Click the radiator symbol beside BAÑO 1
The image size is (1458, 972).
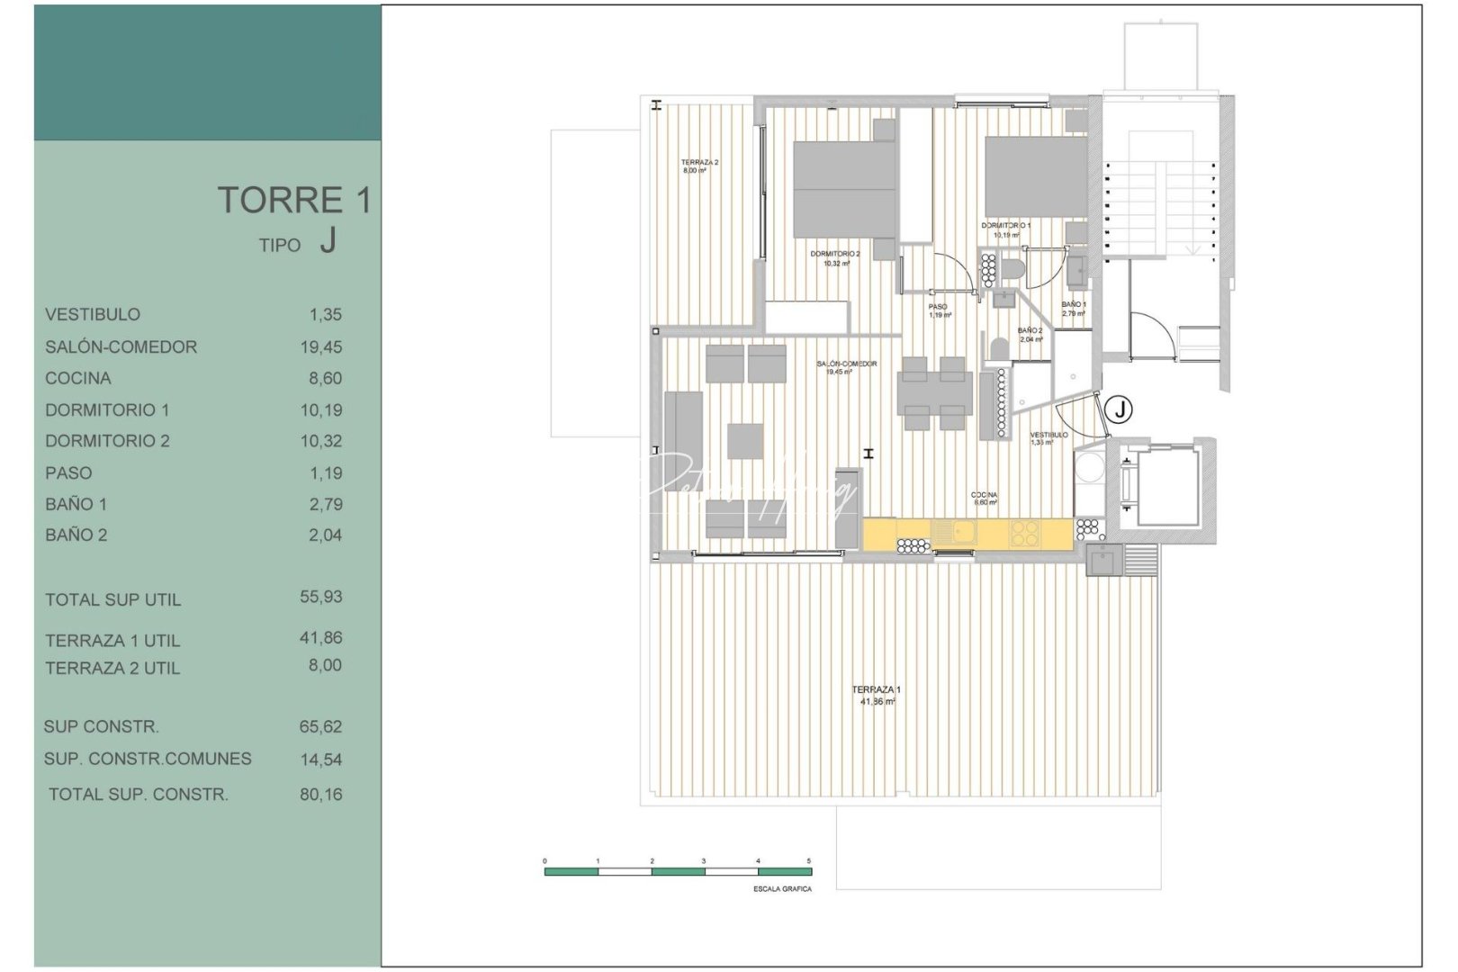(x=989, y=271)
